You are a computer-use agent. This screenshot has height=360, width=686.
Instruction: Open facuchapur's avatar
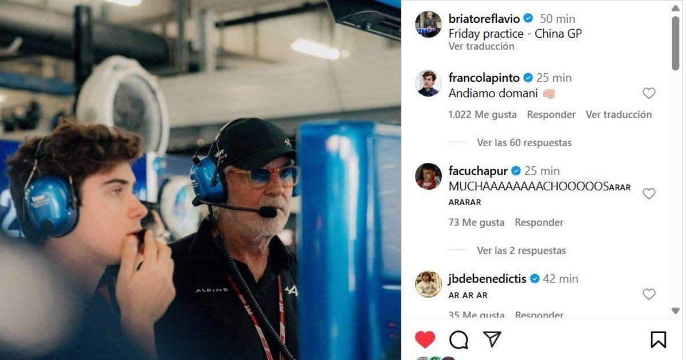coord(428,176)
